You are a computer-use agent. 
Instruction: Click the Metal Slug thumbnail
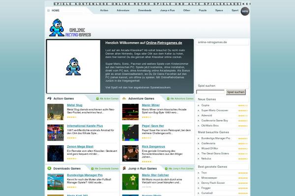coord(56,112)
